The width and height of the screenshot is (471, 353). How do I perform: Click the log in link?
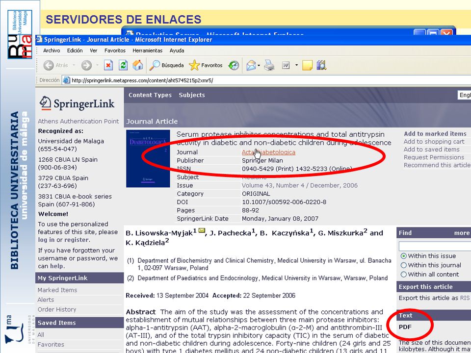coord(46,240)
